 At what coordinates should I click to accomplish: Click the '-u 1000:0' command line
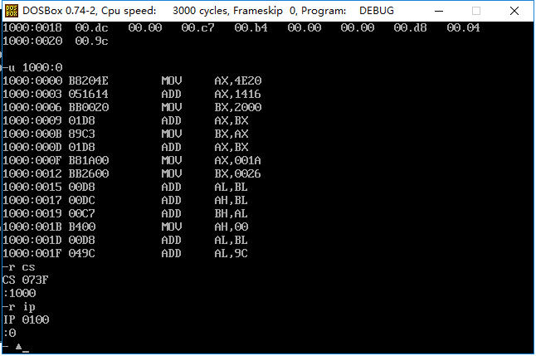coord(32,67)
